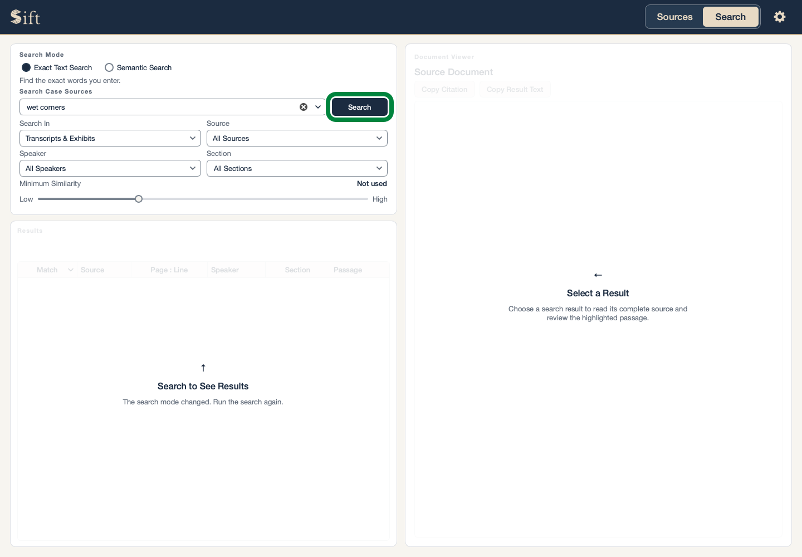Switch to the Search tab in header
Image resolution: width=802 pixels, height=557 pixels.
click(730, 17)
